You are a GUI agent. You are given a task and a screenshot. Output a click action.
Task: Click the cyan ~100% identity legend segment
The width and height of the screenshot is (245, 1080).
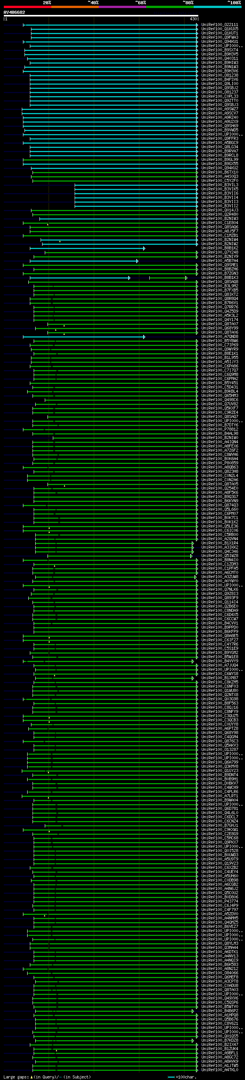(217, 7)
